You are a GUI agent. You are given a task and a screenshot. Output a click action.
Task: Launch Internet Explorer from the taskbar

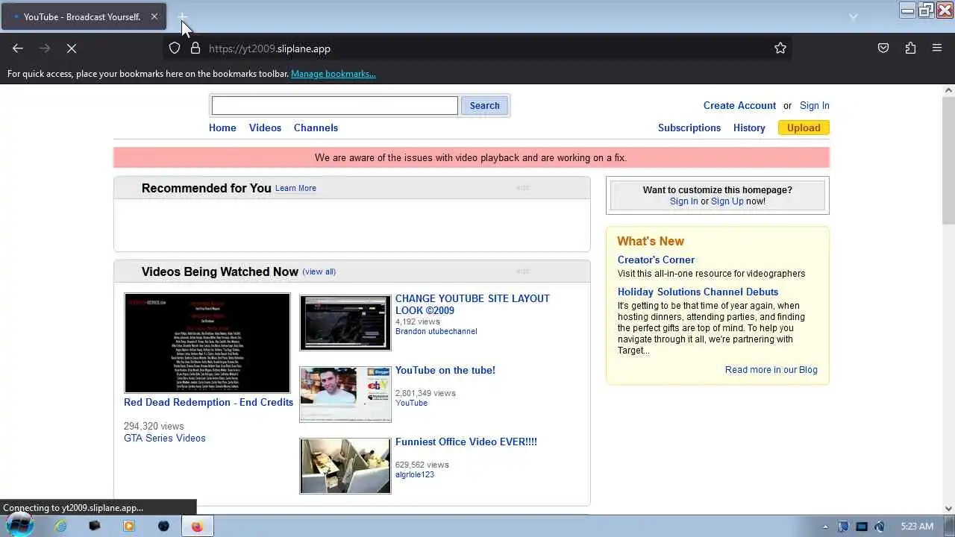(60, 526)
